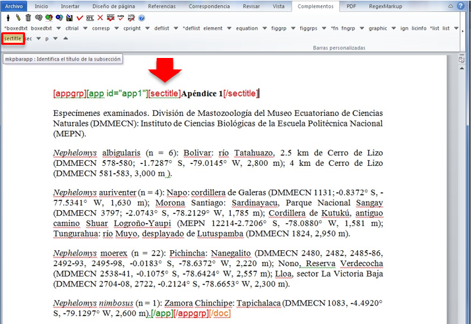Image resolution: width=471 pixels, height=324 pixels.
Task: Switch to the RegexMarkup tab
Action: pyautogui.click(x=385, y=6)
